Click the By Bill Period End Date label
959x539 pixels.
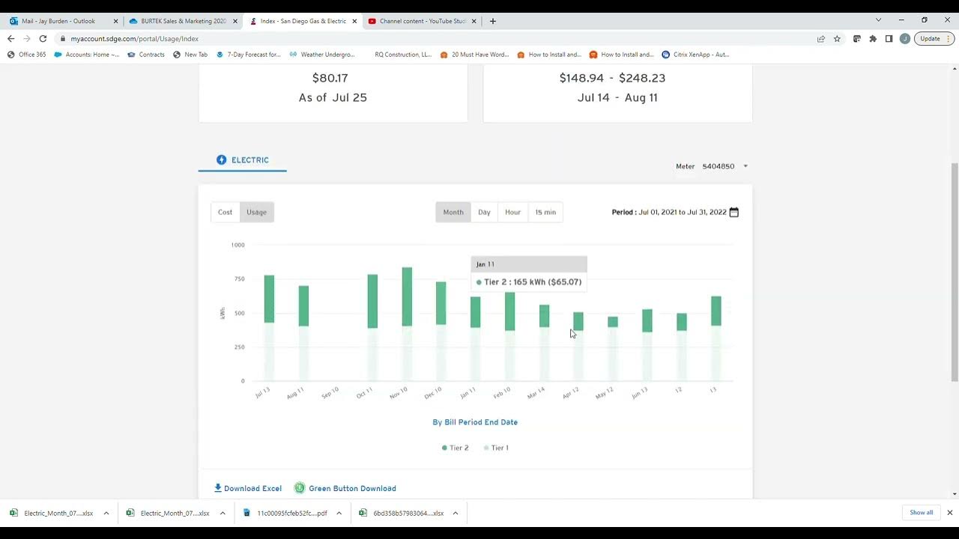[x=475, y=422]
